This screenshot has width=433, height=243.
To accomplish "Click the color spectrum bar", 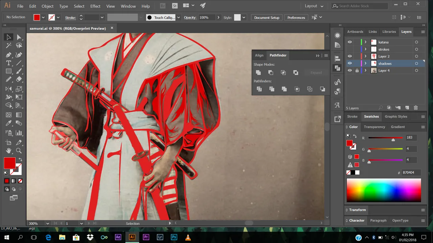I will (x=384, y=190).
